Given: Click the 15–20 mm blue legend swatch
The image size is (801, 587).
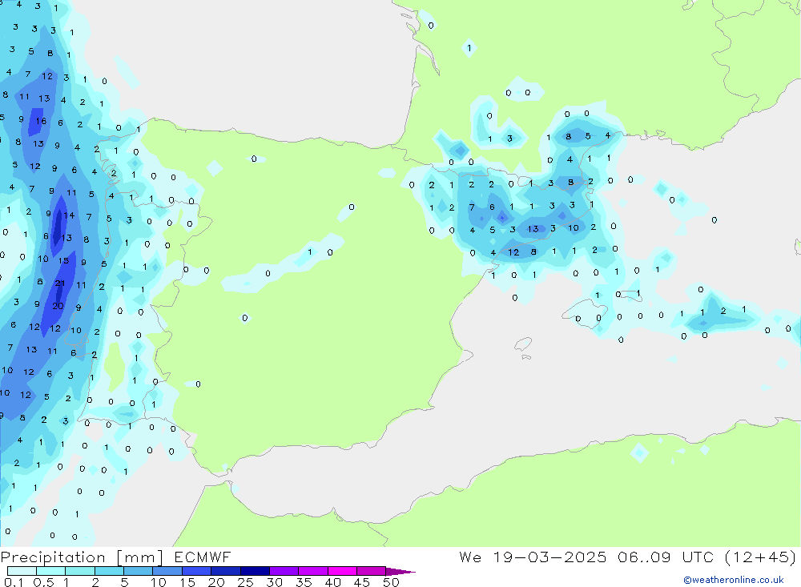Looking at the screenshot, I should 197,571.
